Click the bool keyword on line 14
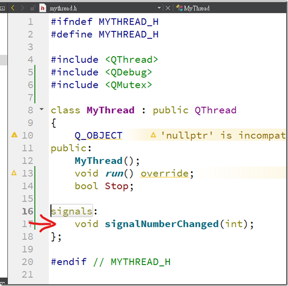This screenshot has width=288, height=286. pyautogui.click(x=86, y=186)
